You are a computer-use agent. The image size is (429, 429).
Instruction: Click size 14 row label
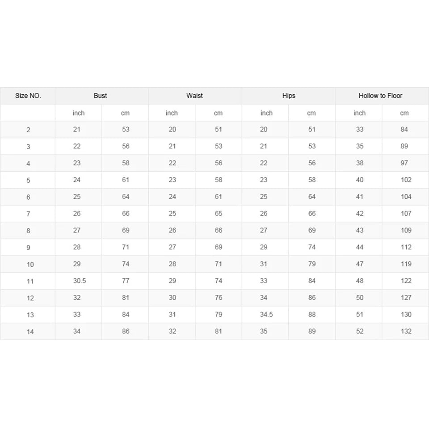click(30, 332)
